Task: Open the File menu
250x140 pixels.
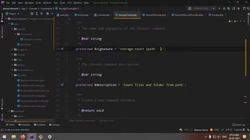Action: [8, 3]
